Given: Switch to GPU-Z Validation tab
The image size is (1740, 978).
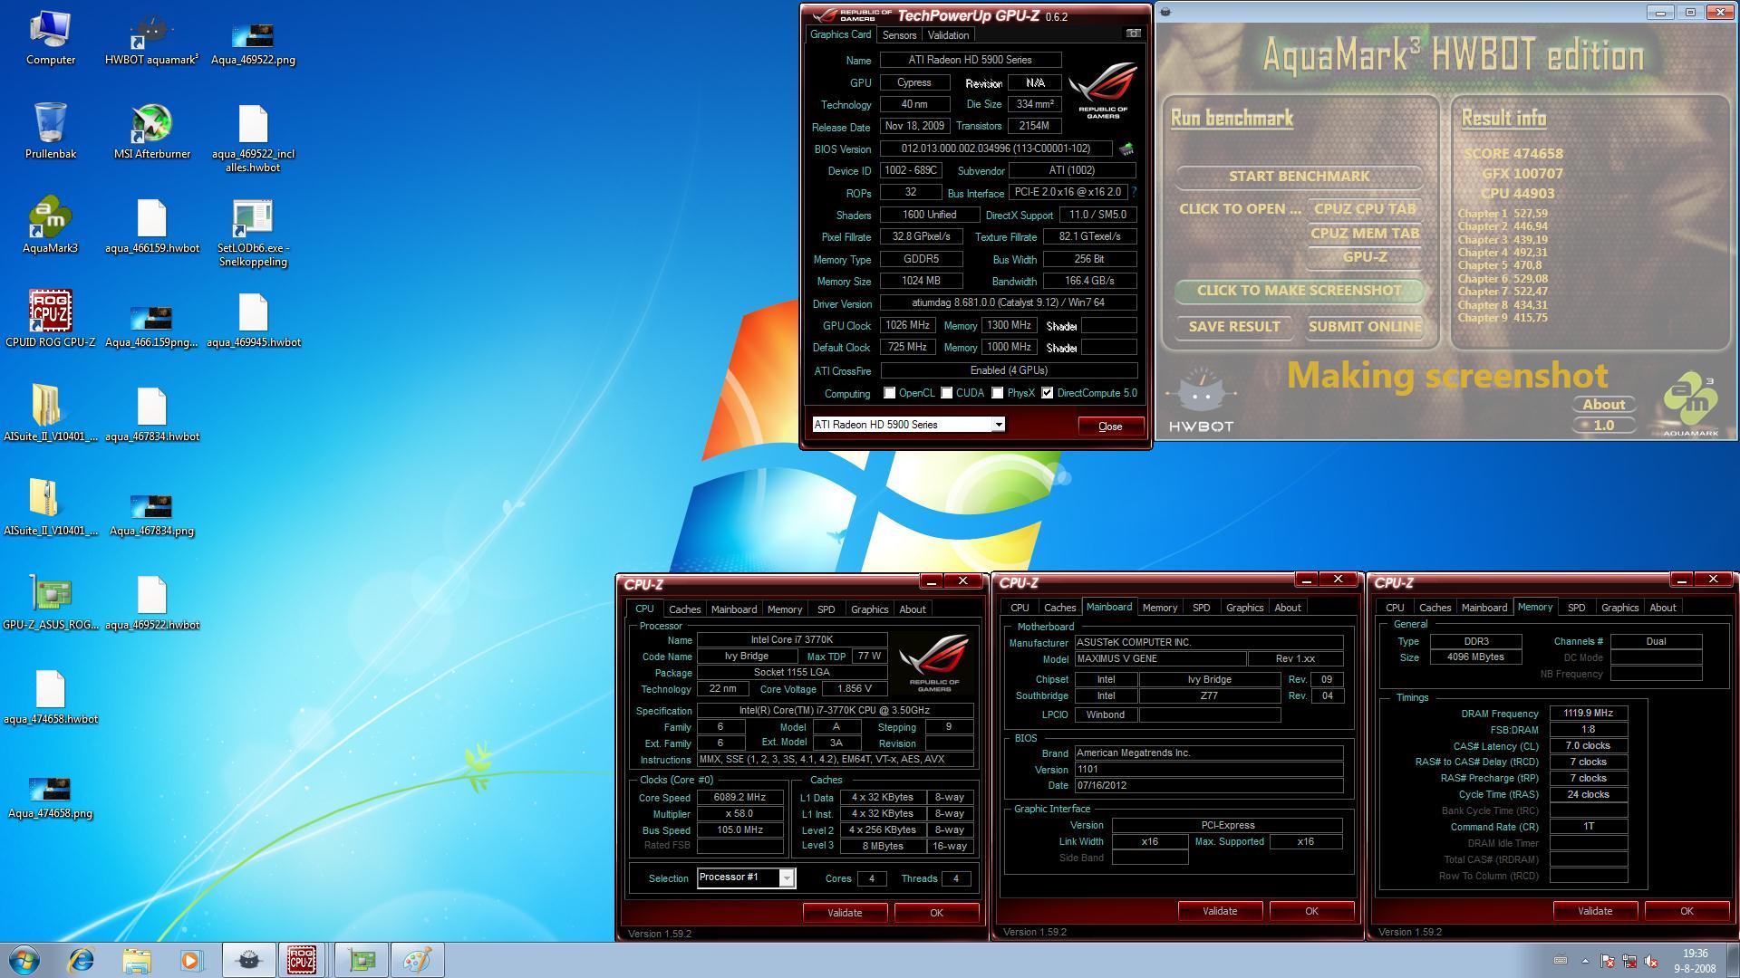Looking at the screenshot, I should 948,35.
